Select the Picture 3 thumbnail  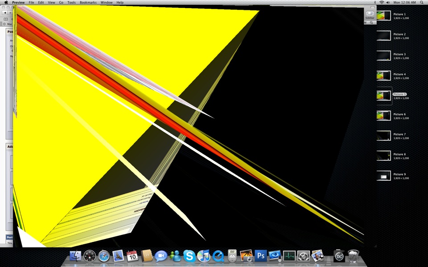[x=384, y=56]
